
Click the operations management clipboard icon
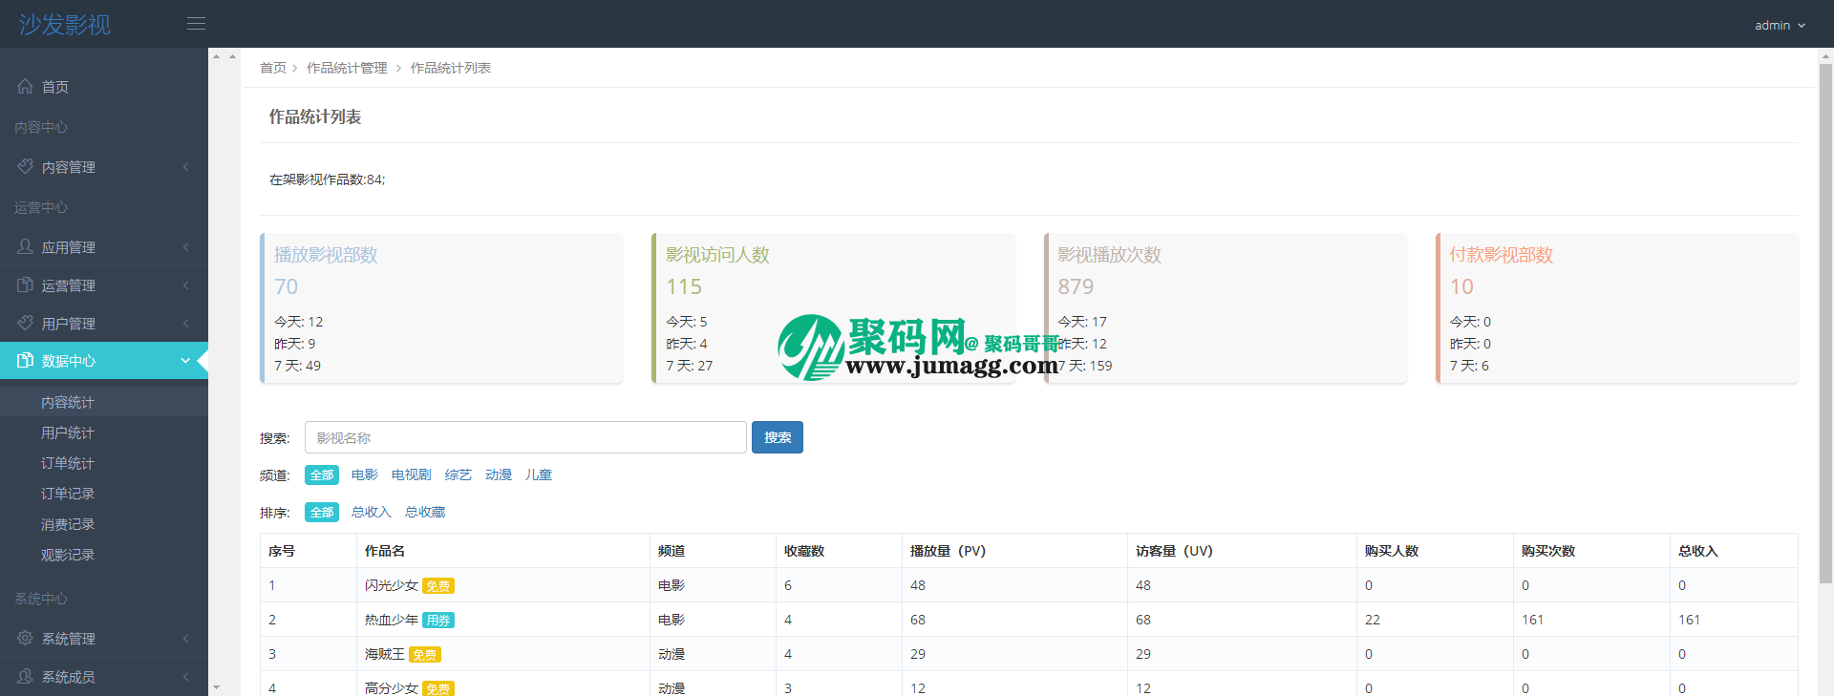click(25, 285)
